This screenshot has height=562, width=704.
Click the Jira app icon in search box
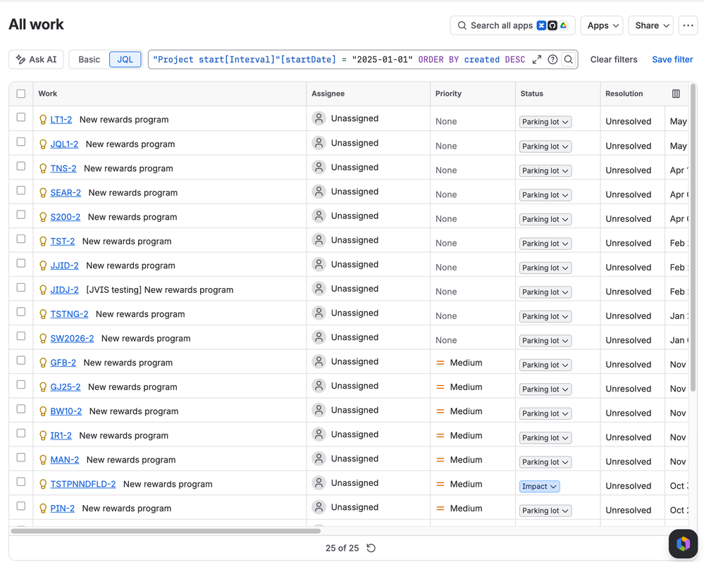[x=541, y=25]
